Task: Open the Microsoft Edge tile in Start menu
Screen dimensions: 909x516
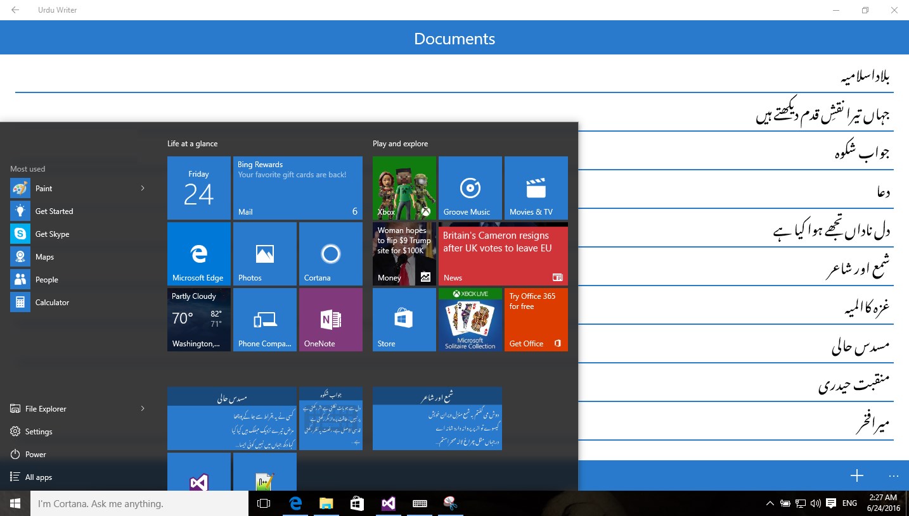Action: (x=199, y=254)
